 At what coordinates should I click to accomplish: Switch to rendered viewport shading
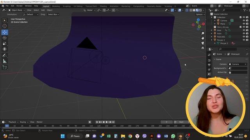click(x=200, y=10)
